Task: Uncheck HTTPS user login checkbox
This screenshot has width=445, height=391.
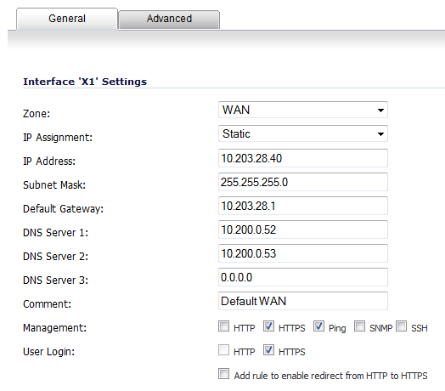Action: [x=268, y=350]
